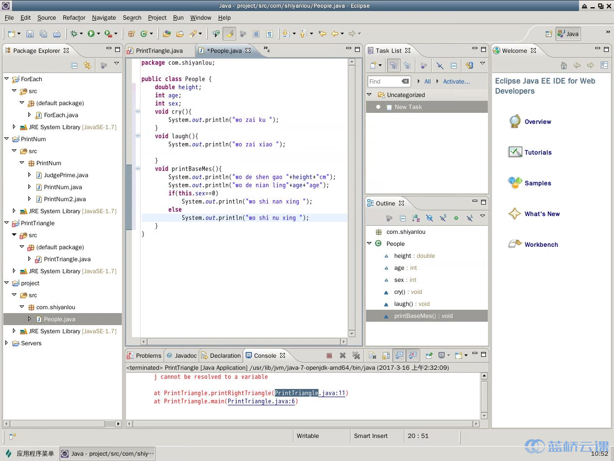Go to Last Edit Location arrow icon

click(x=322, y=34)
